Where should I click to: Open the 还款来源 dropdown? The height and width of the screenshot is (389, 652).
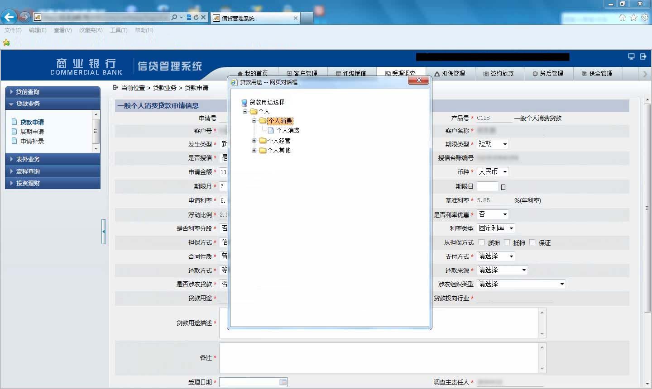click(x=503, y=270)
